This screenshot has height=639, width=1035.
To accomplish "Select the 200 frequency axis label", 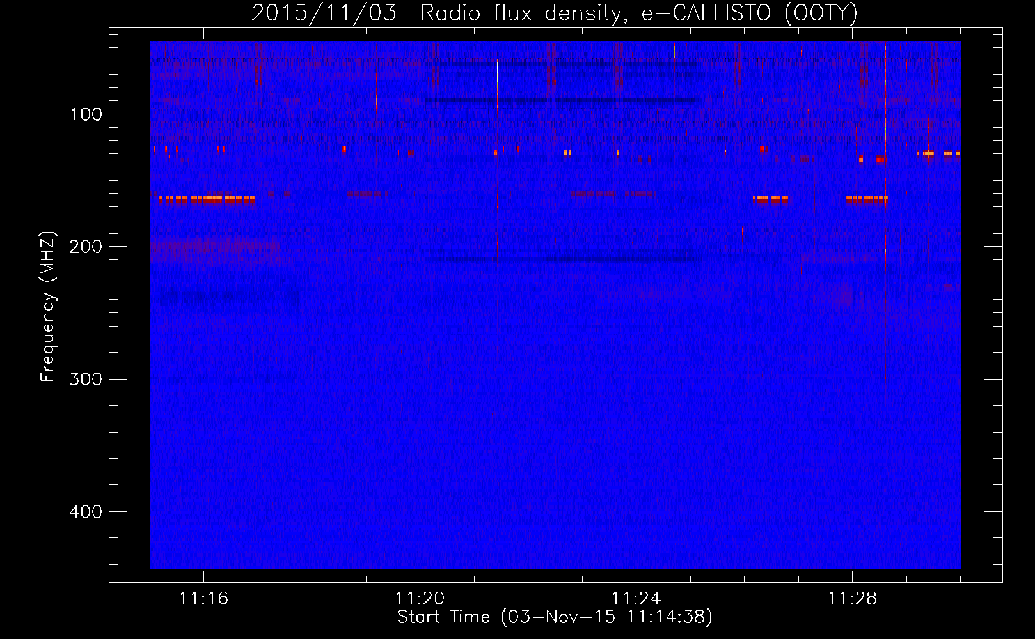I will point(86,247).
